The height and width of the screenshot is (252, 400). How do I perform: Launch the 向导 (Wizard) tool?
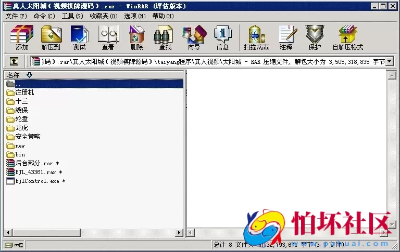(x=194, y=37)
